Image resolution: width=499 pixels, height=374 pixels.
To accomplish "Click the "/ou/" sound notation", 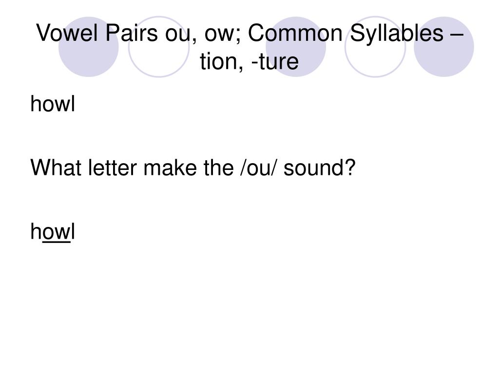I will click(x=258, y=168).
